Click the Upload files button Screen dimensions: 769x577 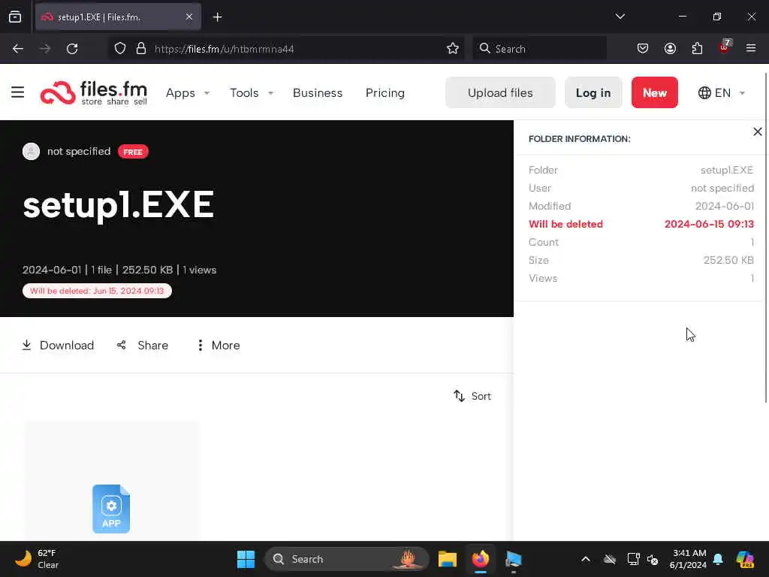(500, 92)
